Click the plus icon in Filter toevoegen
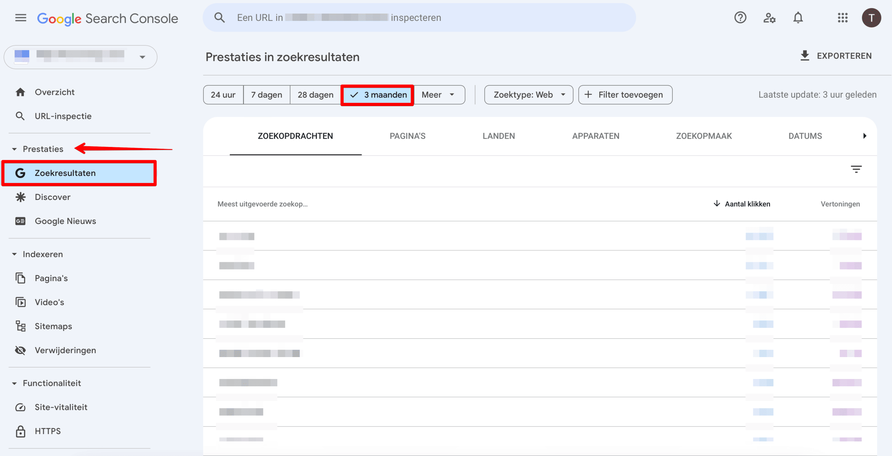 (x=588, y=94)
